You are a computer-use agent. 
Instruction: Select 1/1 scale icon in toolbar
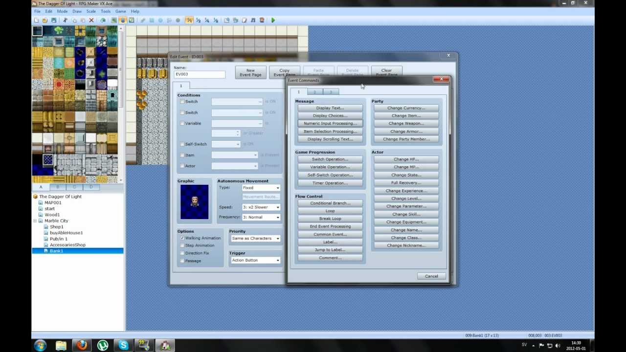[x=188, y=20]
